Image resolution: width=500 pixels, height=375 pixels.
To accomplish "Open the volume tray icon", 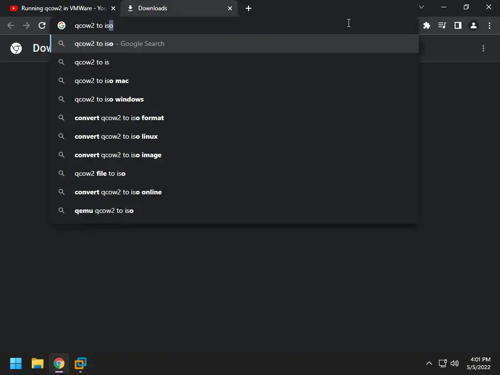I will (x=455, y=363).
